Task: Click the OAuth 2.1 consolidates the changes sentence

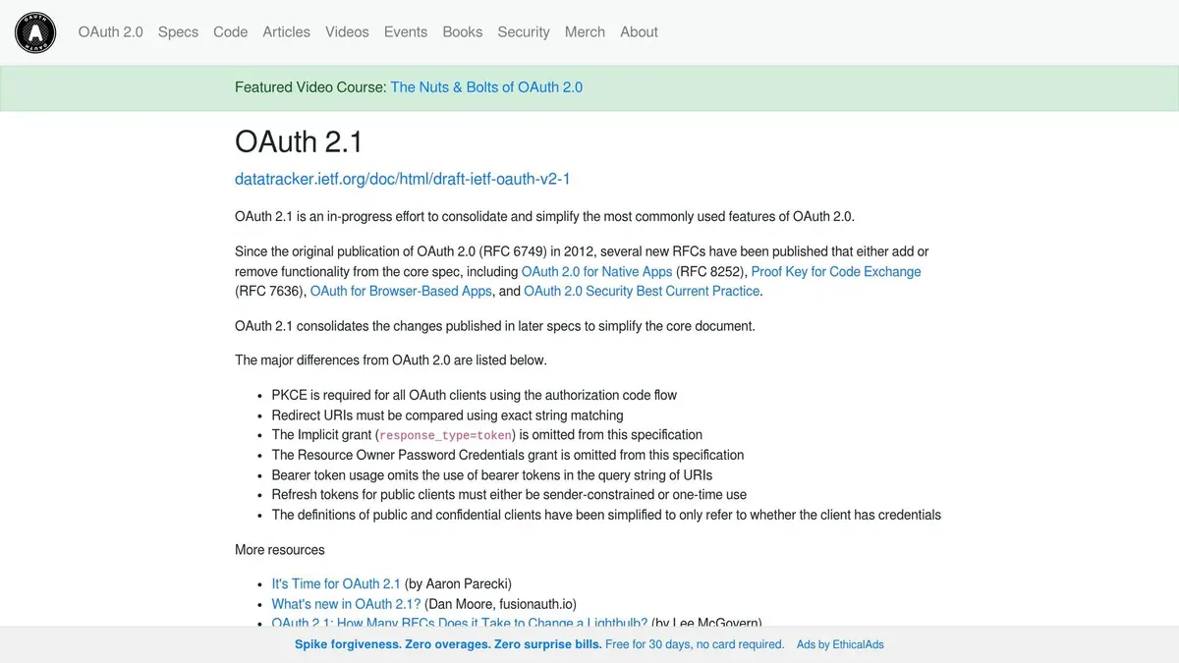Action: click(x=495, y=326)
